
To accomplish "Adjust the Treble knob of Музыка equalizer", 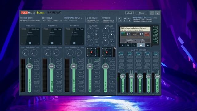I will [x=105, y=31].
